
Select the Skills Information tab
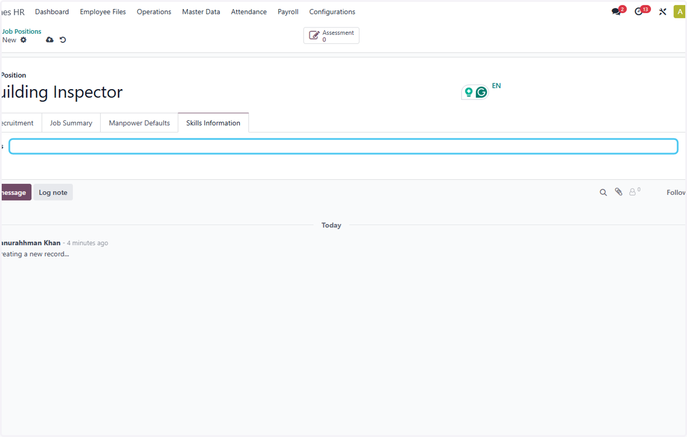click(x=213, y=123)
